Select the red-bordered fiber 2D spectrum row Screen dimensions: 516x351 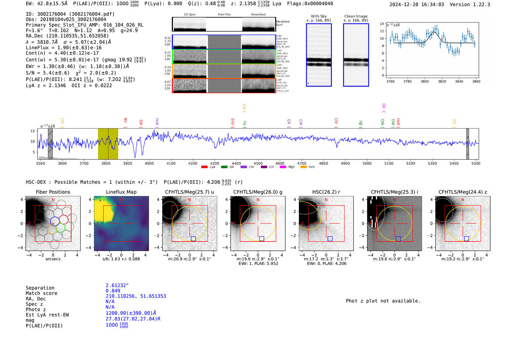click(224, 85)
